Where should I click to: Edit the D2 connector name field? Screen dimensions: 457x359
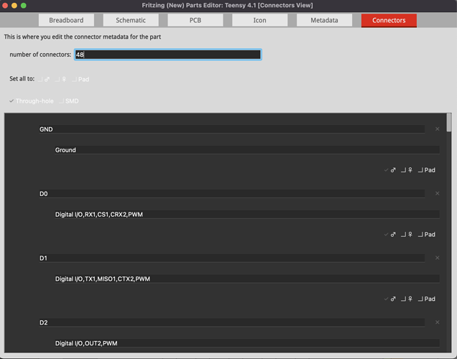coord(232,322)
